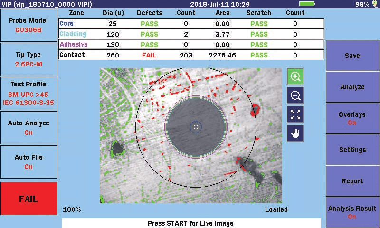Select the pan hand tool
Viewport: 380px width, 228px height.
point(295,133)
